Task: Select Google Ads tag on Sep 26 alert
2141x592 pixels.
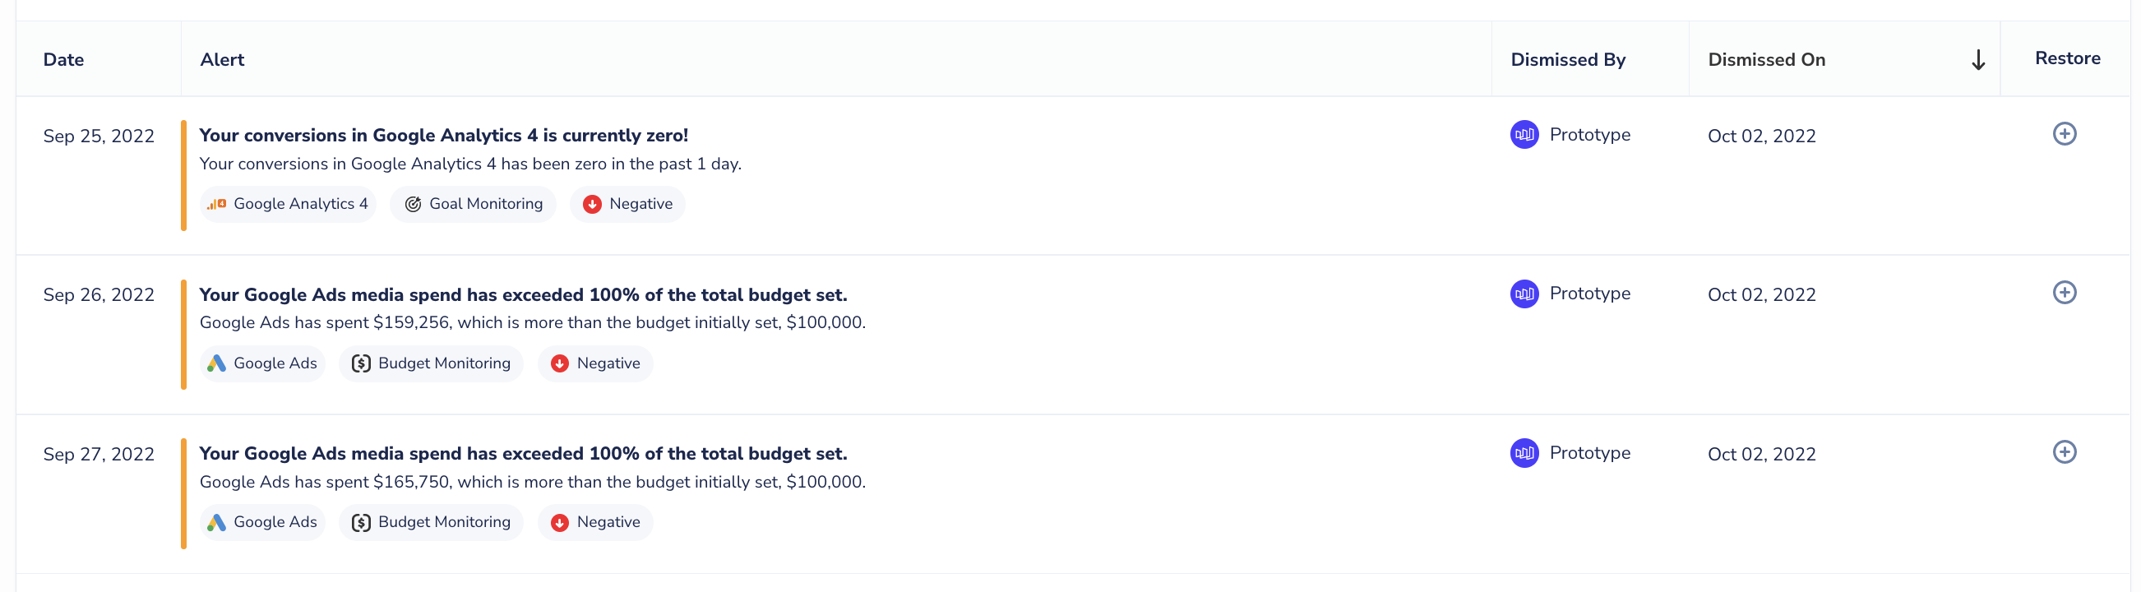Action: pyautogui.click(x=261, y=363)
